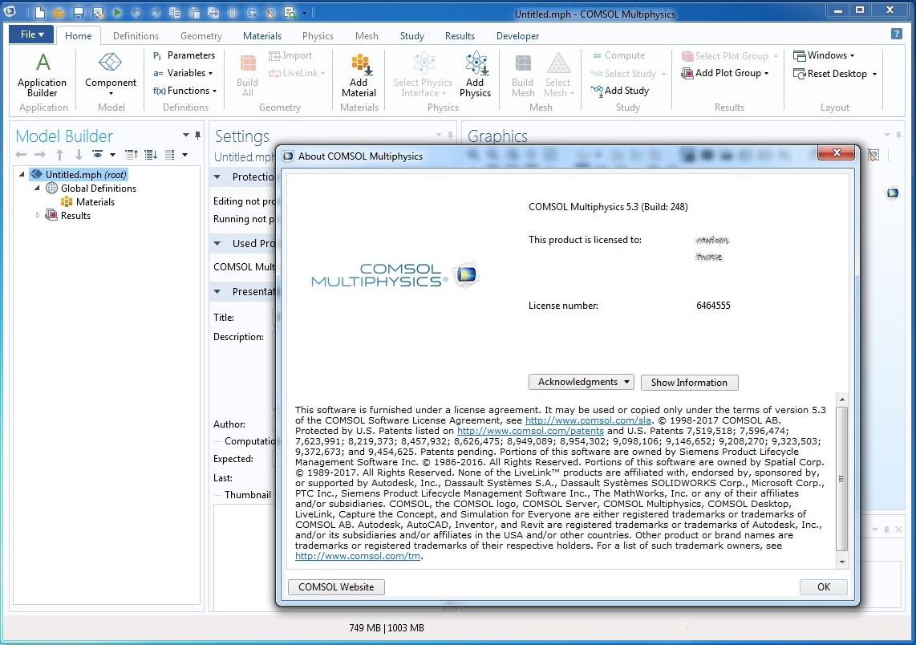Click the Duplicate icon in quick access toolbar

[213, 12]
